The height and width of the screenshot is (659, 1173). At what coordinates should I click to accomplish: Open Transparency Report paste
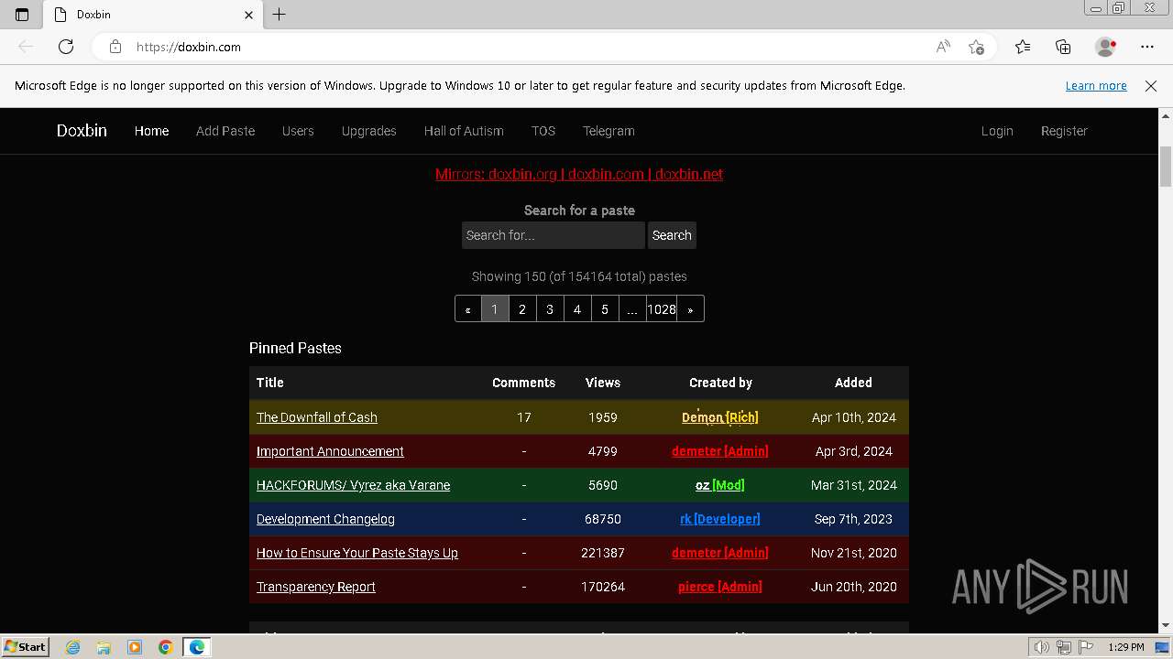tap(316, 587)
